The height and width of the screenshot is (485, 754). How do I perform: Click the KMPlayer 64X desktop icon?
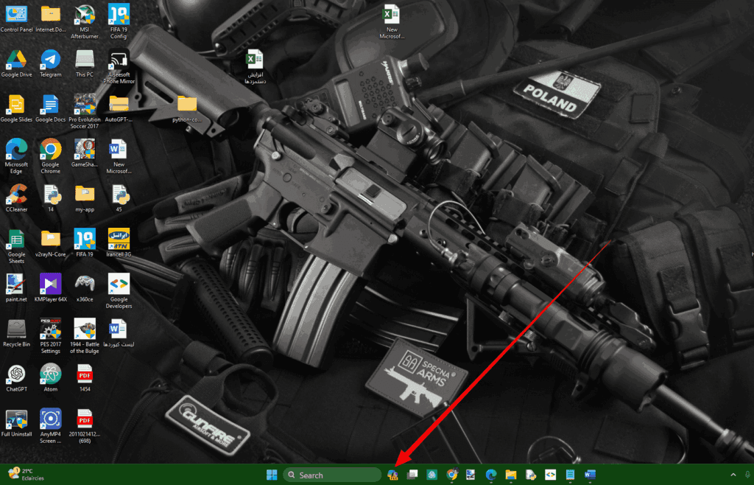(51, 285)
